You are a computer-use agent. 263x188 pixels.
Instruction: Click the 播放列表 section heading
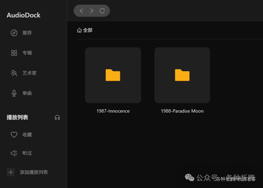(17, 117)
